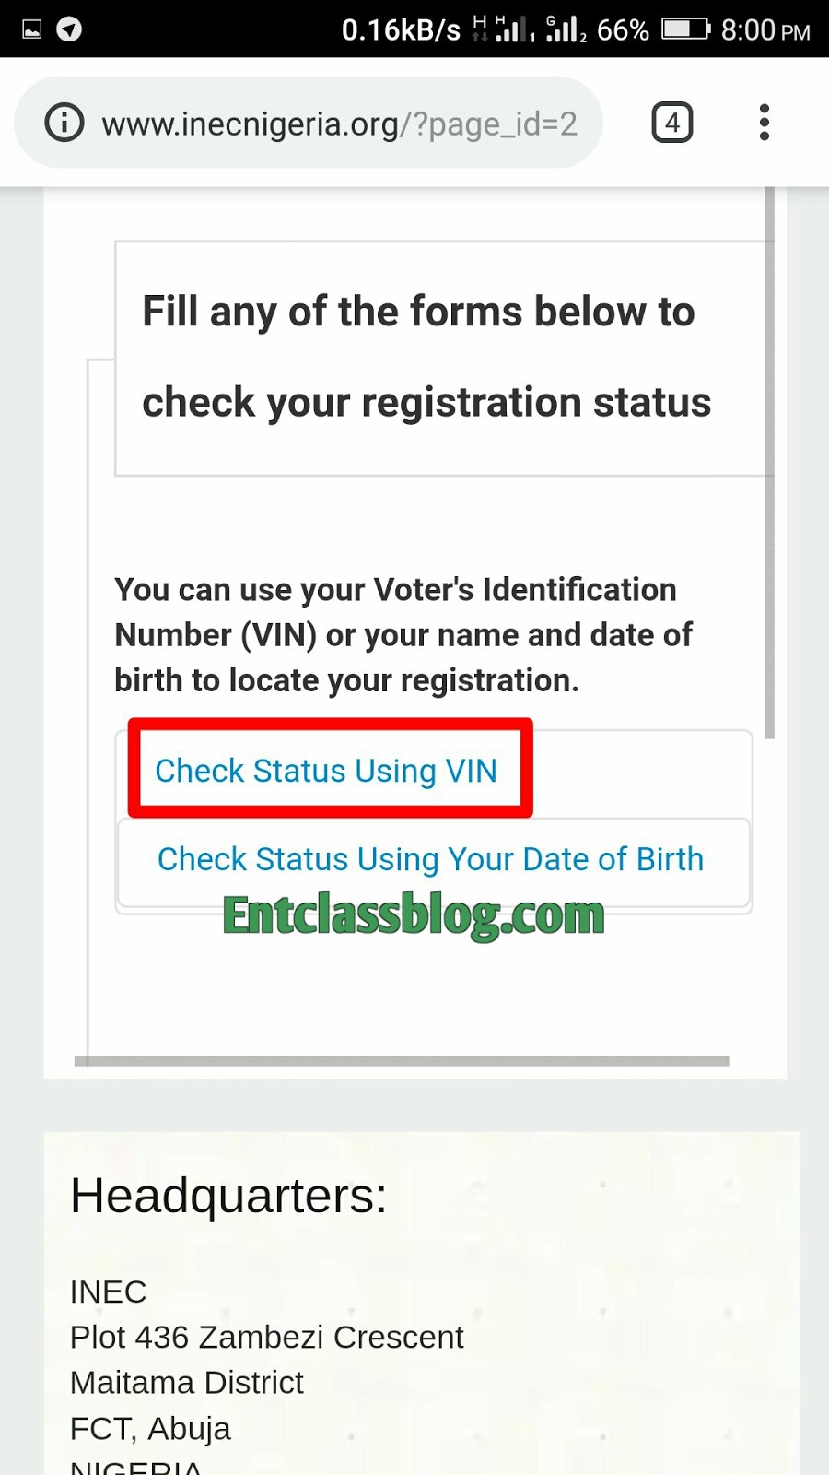Screen dimensions: 829x1475
Task: Tap the battery icon in status bar
Action: point(686,29)
